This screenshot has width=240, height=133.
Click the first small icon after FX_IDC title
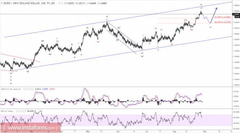pyautogui.click(x=60, y=3)
